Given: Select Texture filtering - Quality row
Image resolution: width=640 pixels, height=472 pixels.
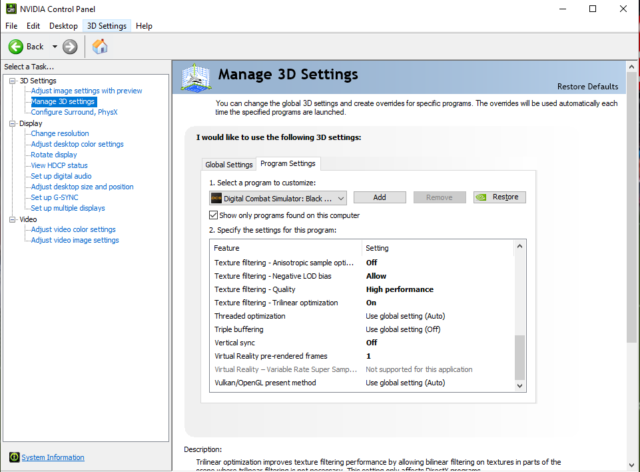Looking at the screenshot, I should (362, 289).
